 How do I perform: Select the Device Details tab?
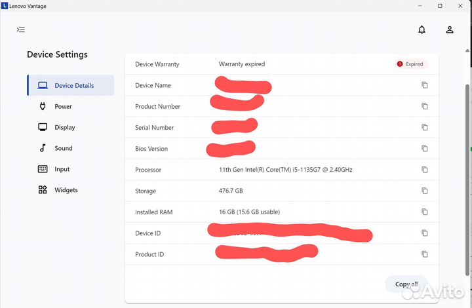click(71, 85)
